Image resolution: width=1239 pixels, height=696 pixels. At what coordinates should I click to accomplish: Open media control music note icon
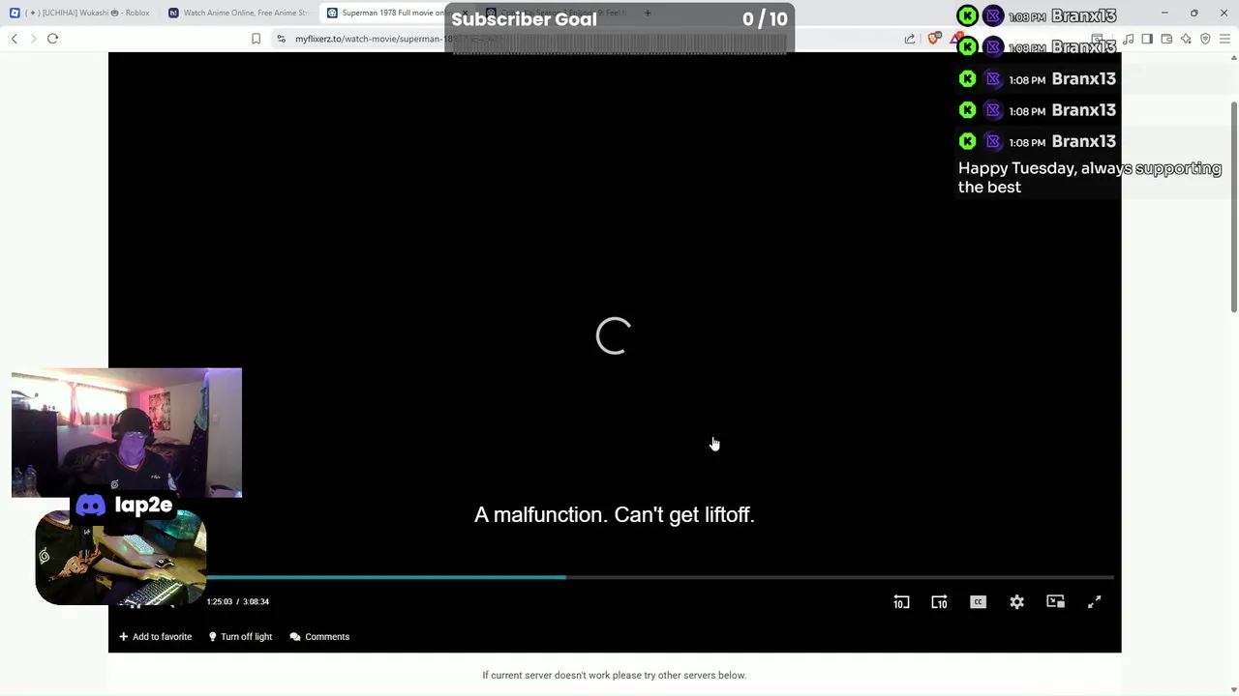[1128, 39]
